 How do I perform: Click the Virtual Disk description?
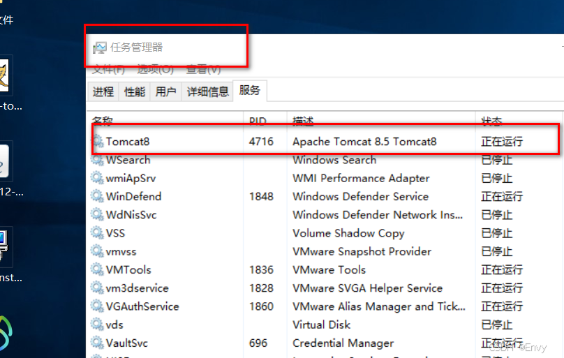(x=322, y=325)
